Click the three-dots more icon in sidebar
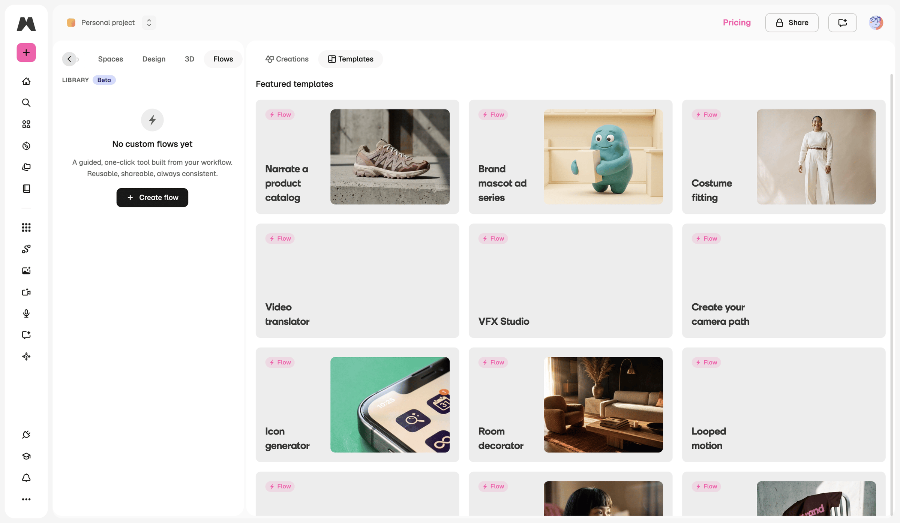The height and width of the screenshot is (523, 900). (x=26, y=499)
